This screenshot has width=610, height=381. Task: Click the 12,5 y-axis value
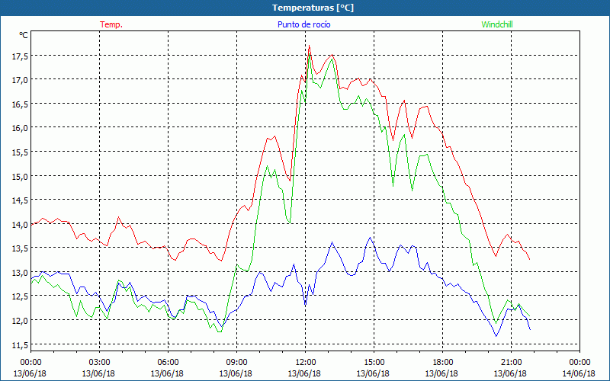pos(21,296)
